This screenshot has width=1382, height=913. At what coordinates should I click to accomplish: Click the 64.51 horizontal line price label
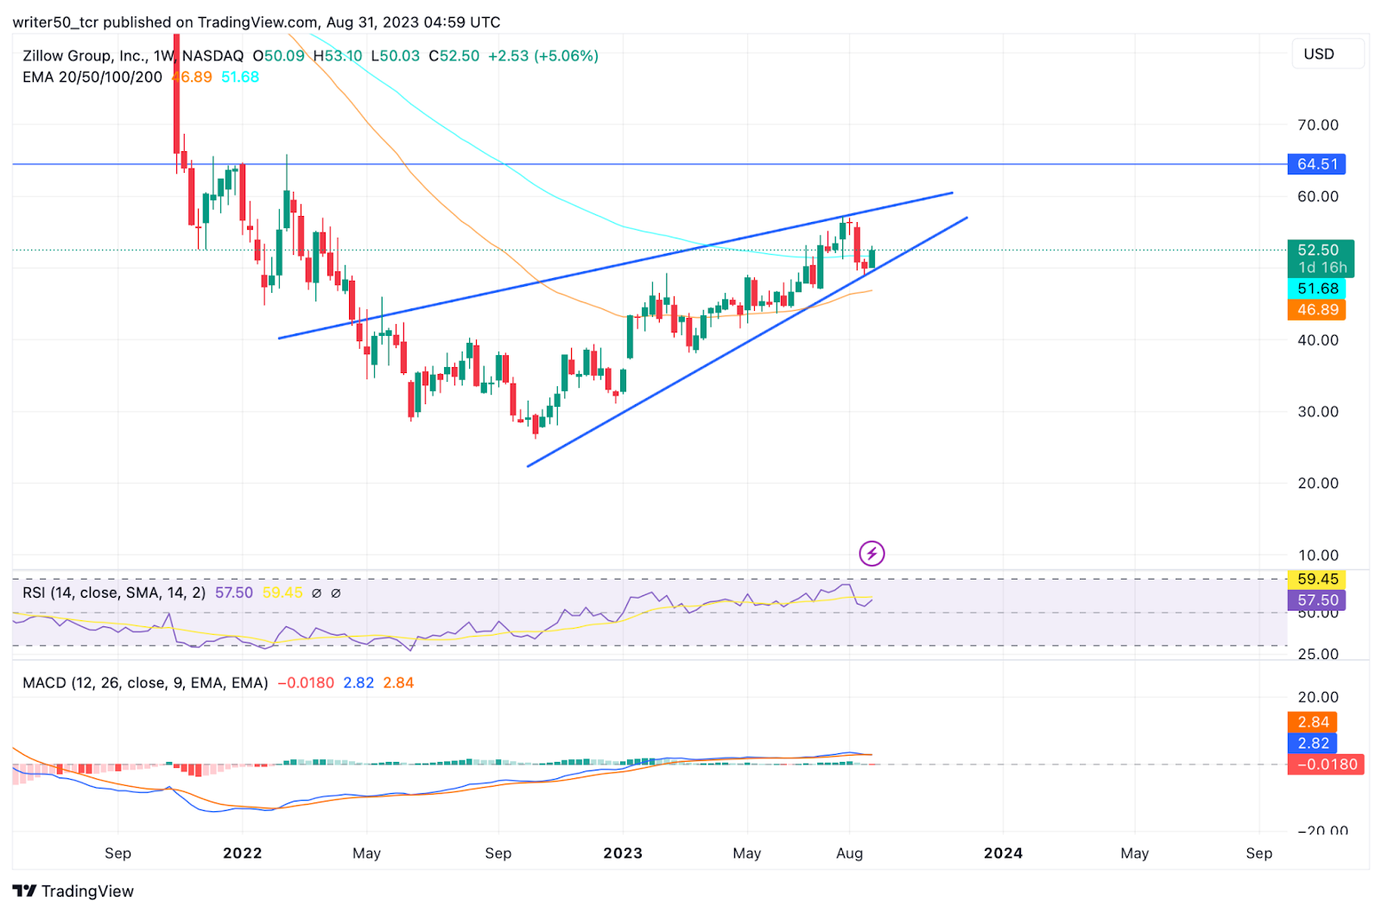[1316, 164]
